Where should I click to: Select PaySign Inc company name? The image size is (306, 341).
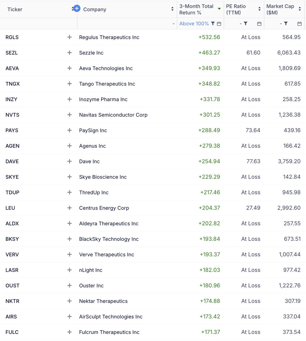pos(93,130)
